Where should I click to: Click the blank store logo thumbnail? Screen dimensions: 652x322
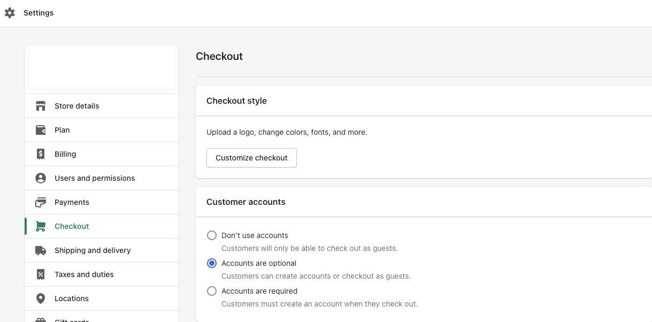[x=101, y=66]
